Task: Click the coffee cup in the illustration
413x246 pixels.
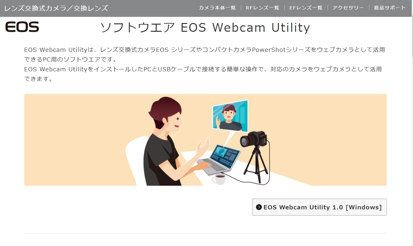Action: tap(219, 179)
